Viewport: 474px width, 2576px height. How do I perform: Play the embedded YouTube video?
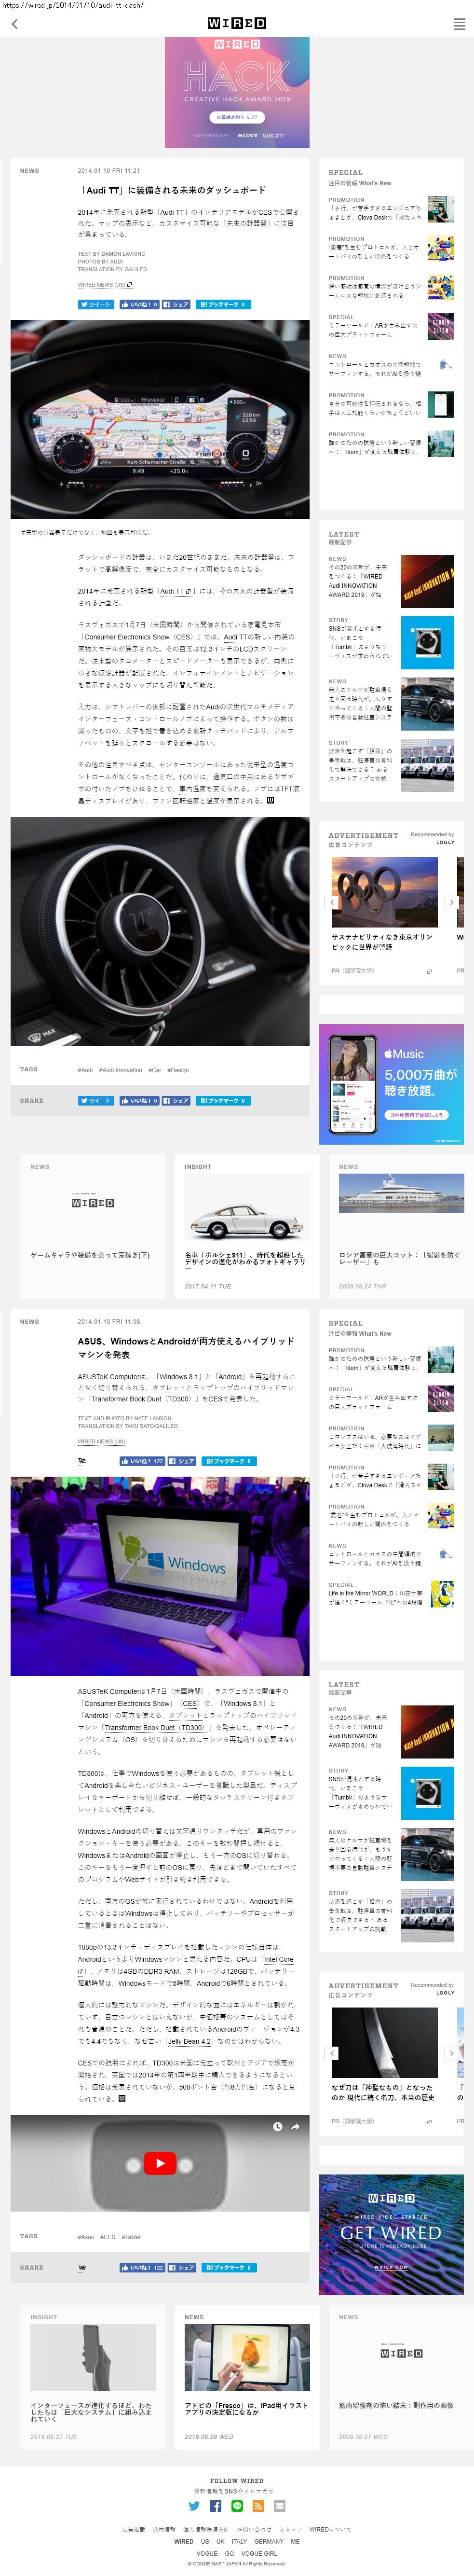point(160,2164)
